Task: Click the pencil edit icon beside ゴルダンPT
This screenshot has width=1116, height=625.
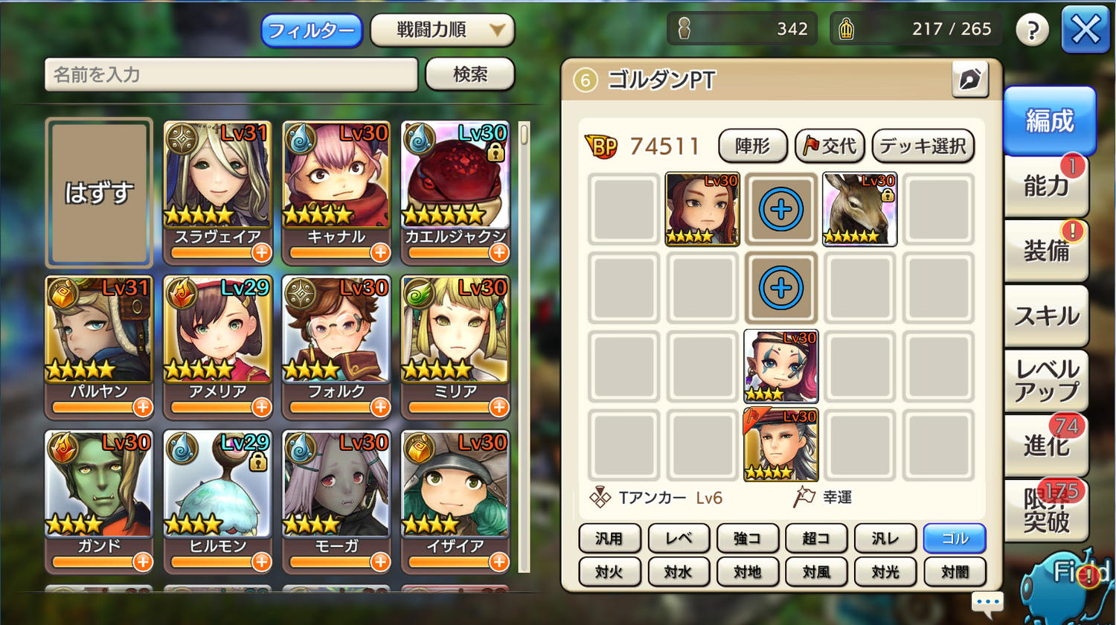Action: [970, 80]
